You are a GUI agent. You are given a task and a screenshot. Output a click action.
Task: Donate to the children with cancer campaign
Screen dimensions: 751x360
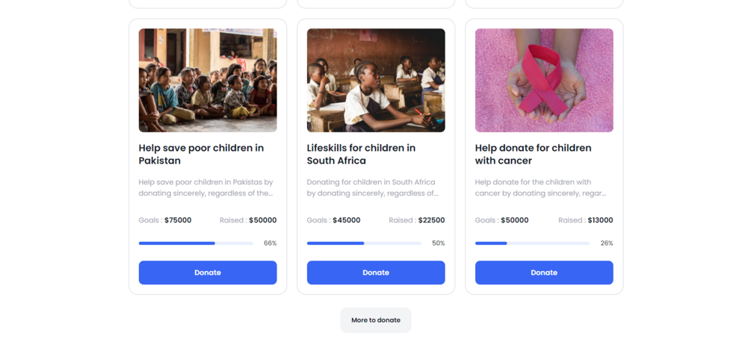coord(544,273)
